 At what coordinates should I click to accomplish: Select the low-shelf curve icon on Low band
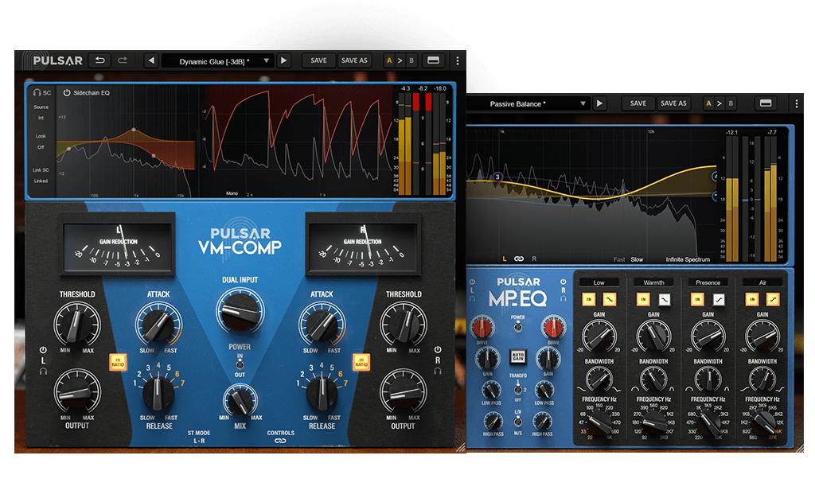click(x=608, y=299)
